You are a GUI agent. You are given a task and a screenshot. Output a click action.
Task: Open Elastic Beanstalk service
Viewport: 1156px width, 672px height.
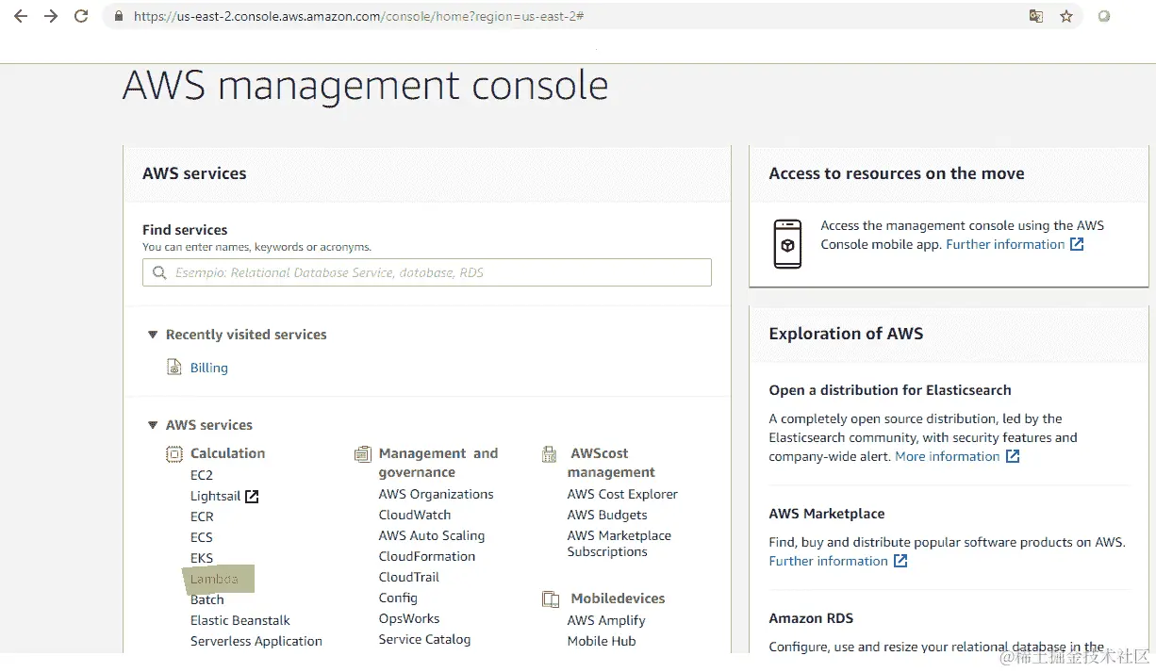(240, 620)
